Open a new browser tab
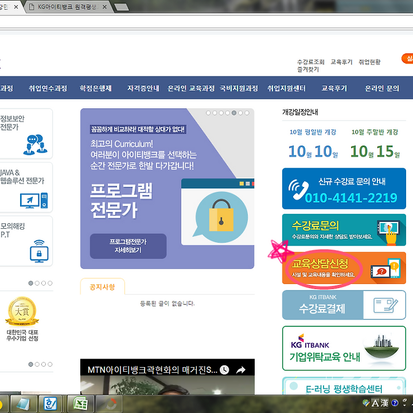The width and height of the screenshot is (413, 413). point(122,7)
